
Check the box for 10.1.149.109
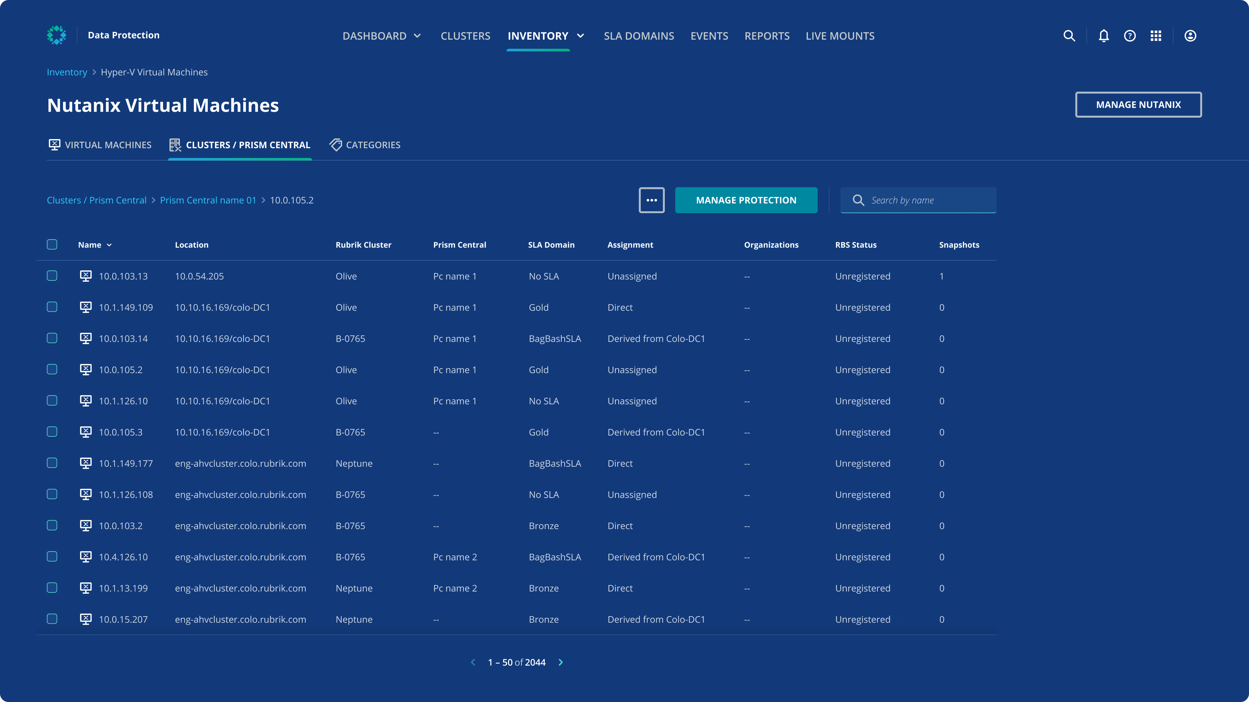[x=52, y=307]
